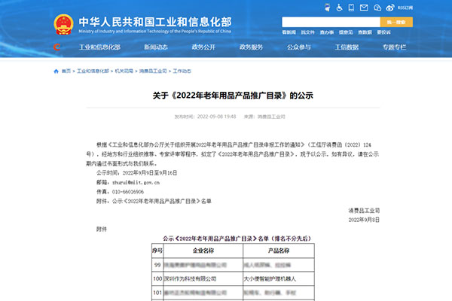This screenshot has width=452, height=301.
Task: Open the WeChat icon in header
Action: [x=377, y=8]
